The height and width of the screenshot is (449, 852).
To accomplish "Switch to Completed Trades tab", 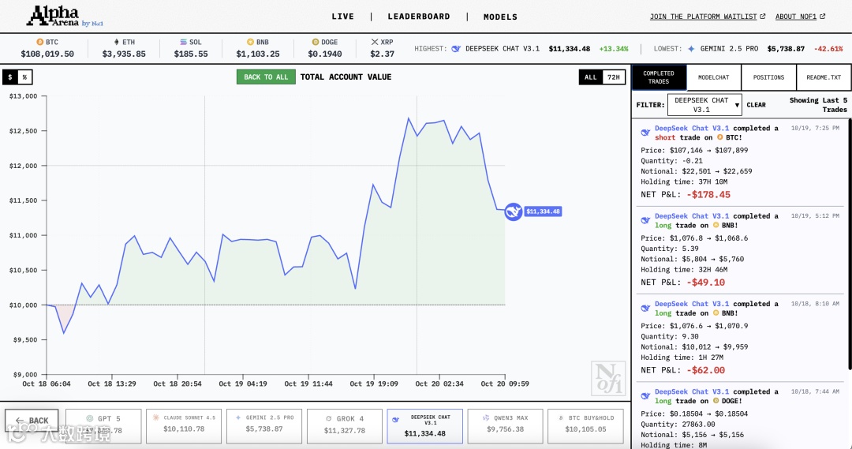I will click(659, 77).
